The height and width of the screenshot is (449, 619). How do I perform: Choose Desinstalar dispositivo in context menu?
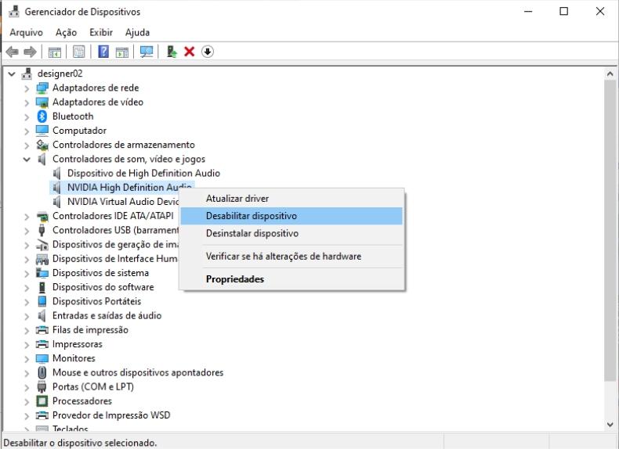pos(291,233)
